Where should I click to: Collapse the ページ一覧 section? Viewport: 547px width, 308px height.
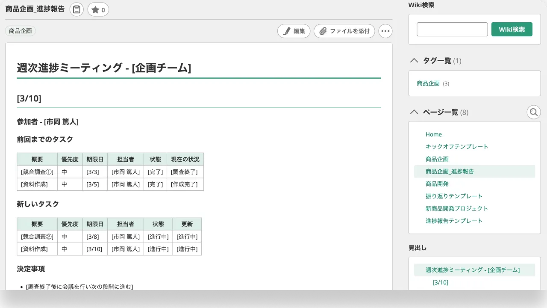point(414,112)
